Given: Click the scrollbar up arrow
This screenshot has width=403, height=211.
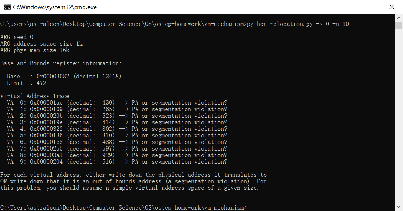Looking at the screenshot, I should tap(399, 18).
